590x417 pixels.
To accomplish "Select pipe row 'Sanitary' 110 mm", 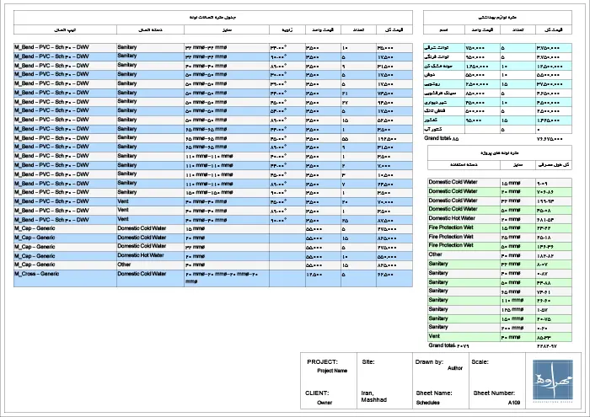I will 500,301.
